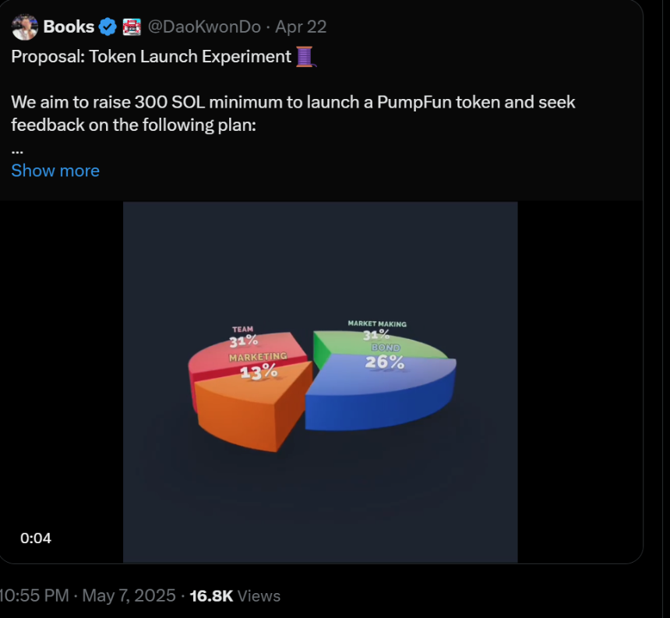This screenshot has width=670, height=618.
Task: Click the ellipsis truncation in the quoted post
Action: (17, 151)
